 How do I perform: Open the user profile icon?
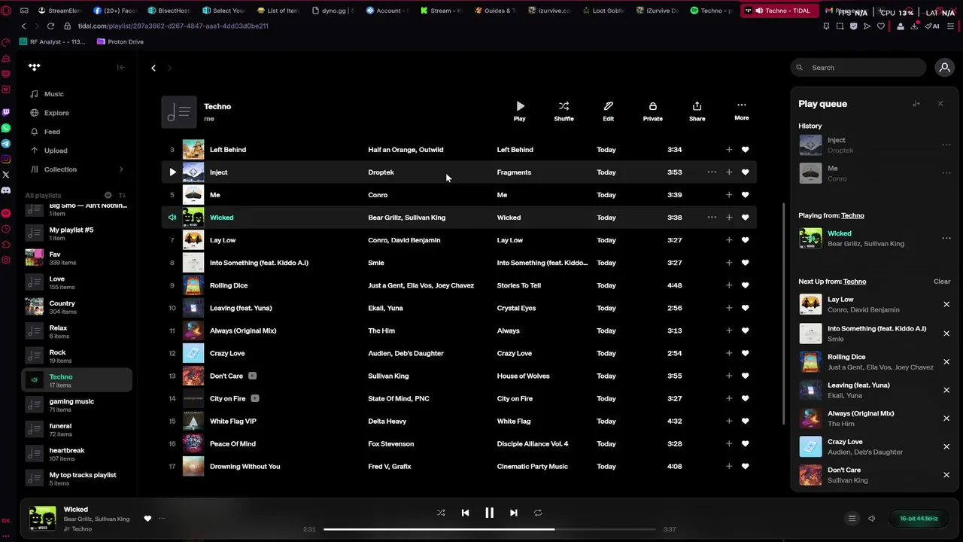point(944,68)
